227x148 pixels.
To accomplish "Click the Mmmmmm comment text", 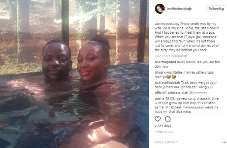I will coord(198,93).
